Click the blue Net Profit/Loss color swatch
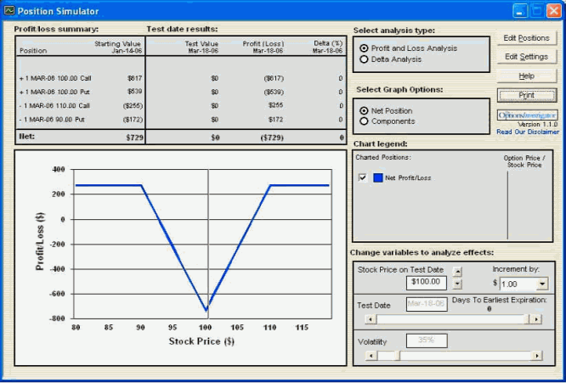 (x=378, y=177)
